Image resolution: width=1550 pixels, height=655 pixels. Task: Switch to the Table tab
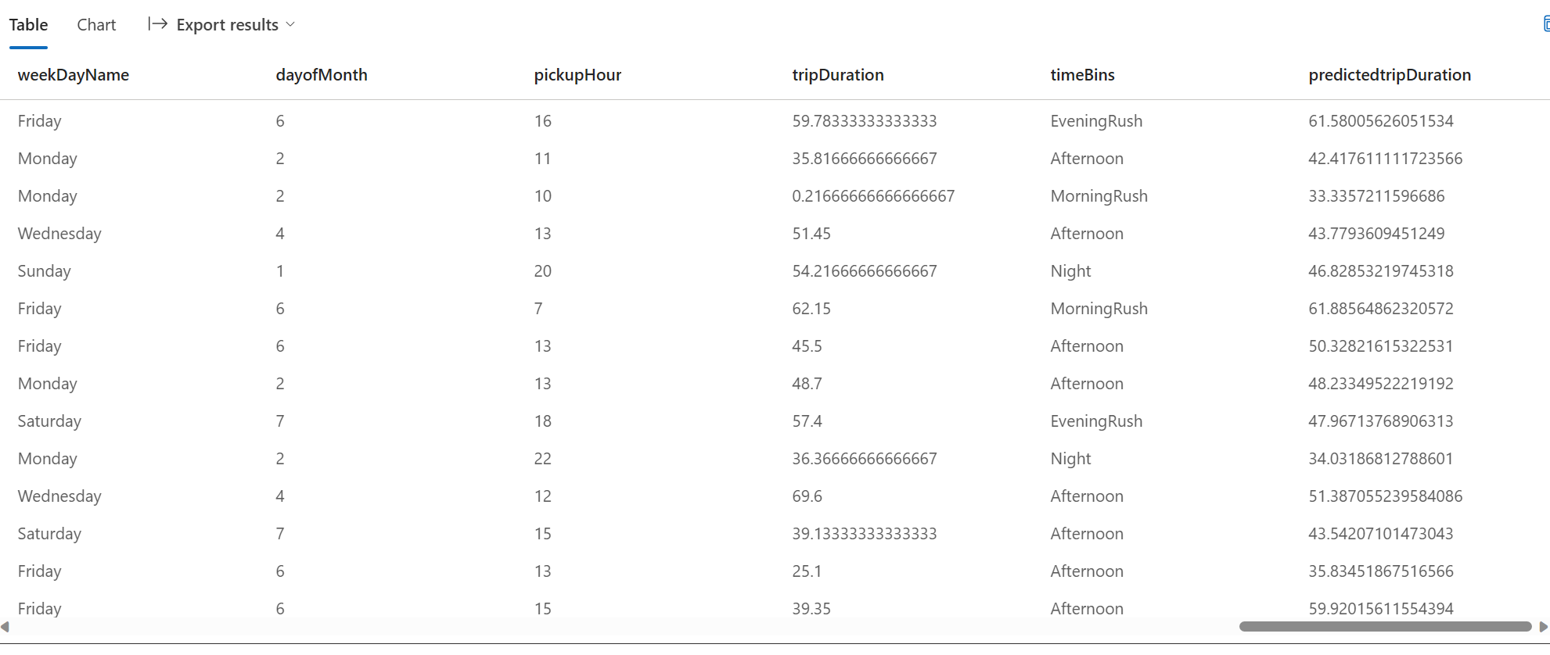click(x=28, y=25)
